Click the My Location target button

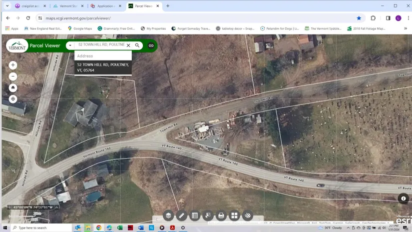[x=13, y=99]
